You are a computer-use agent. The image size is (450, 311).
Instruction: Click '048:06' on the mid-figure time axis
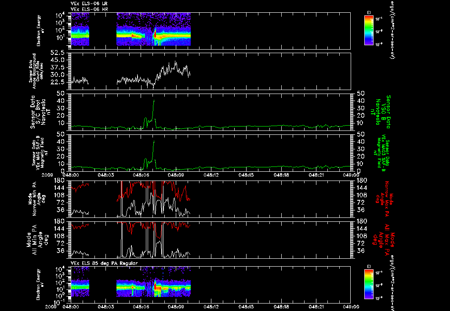(x=141, y=175)
